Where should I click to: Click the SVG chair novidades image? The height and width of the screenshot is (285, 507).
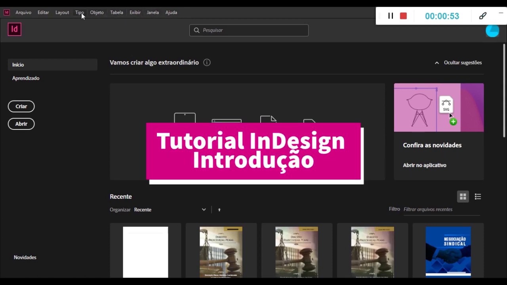pos(439,107)
